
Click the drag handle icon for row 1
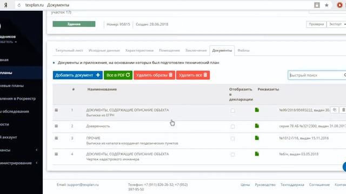pos(56,110)
